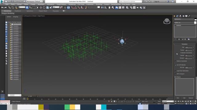Open the Display command panel tab
This screenshot has width=197, height=110.
click(x=186, y=16)
